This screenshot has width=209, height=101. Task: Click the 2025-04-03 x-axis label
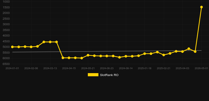(x=182, y=68)
